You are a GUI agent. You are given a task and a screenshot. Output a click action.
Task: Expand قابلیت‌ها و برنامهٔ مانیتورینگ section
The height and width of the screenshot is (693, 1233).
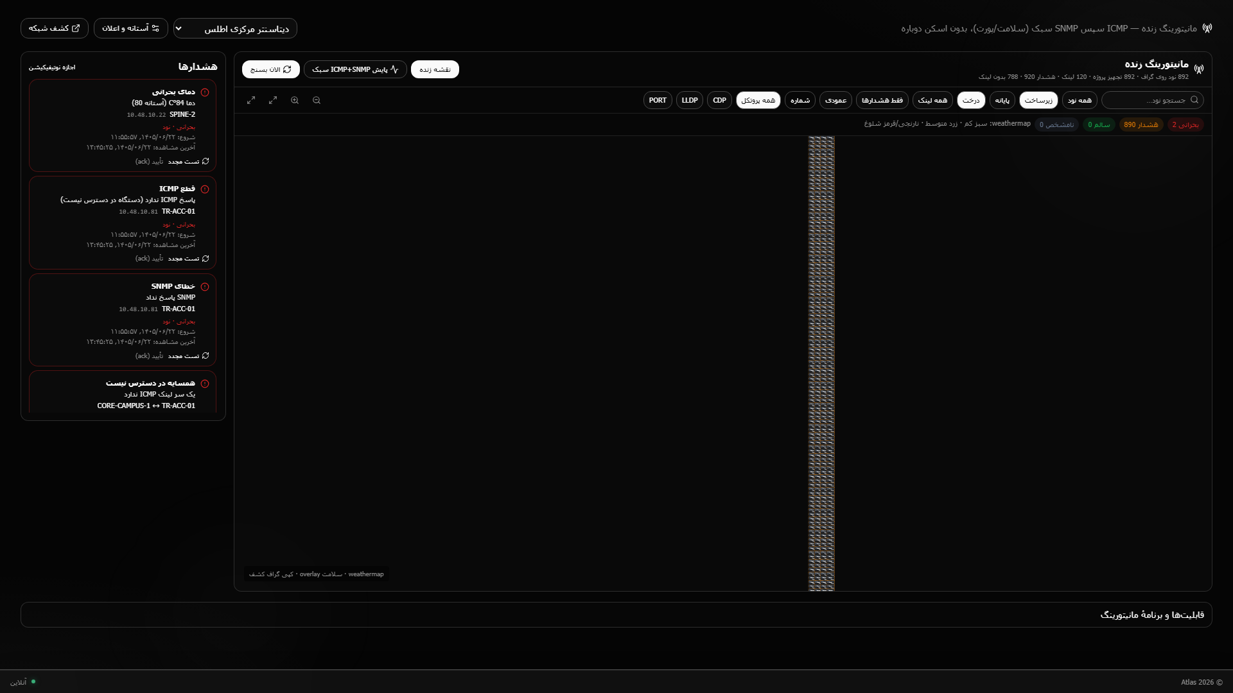click(x=616, y=615)
